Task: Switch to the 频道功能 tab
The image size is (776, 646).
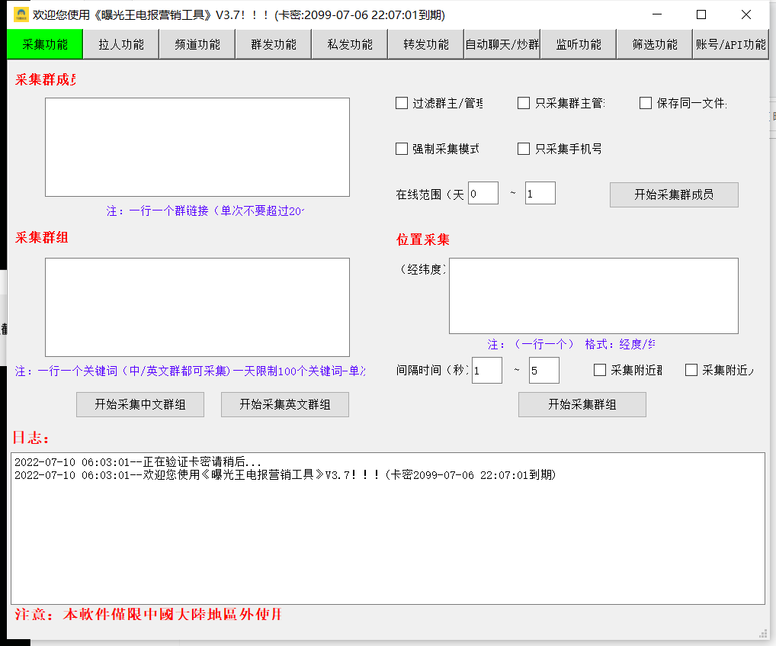Action: tap(197, 44)
